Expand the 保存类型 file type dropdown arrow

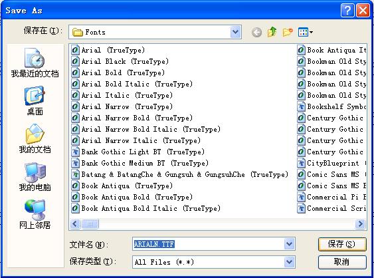click(x=289, y=262)
